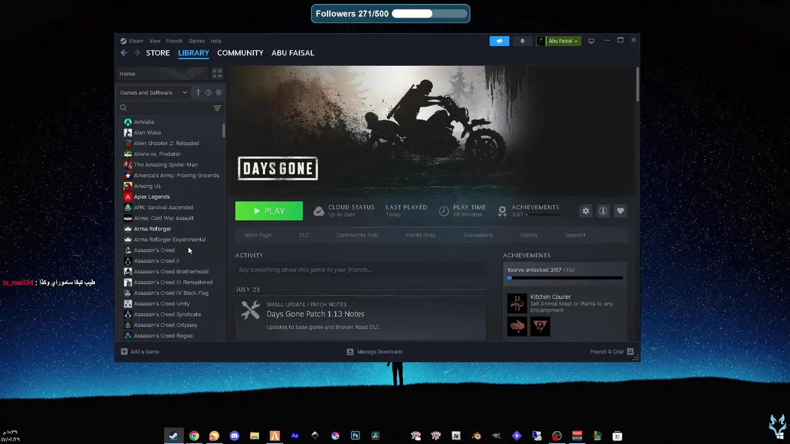Open Photoshop from the taskbar
The width and height of the screenshot is (790, 444).
point(355,436)
